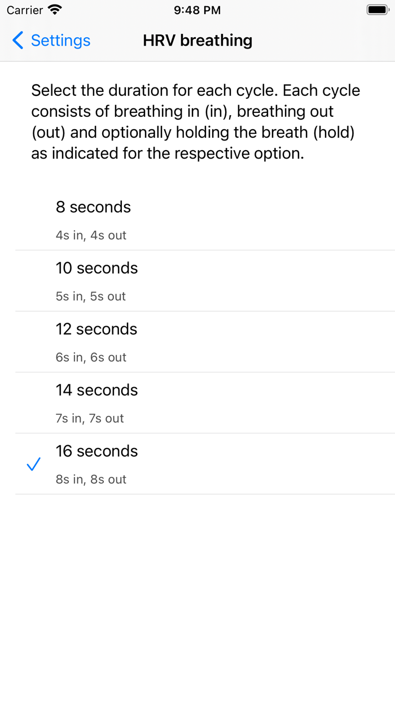Viewport: 395px width, 702px height.
Task: Tap the HRV breathing page title
Action: click(x=197, y=41)
